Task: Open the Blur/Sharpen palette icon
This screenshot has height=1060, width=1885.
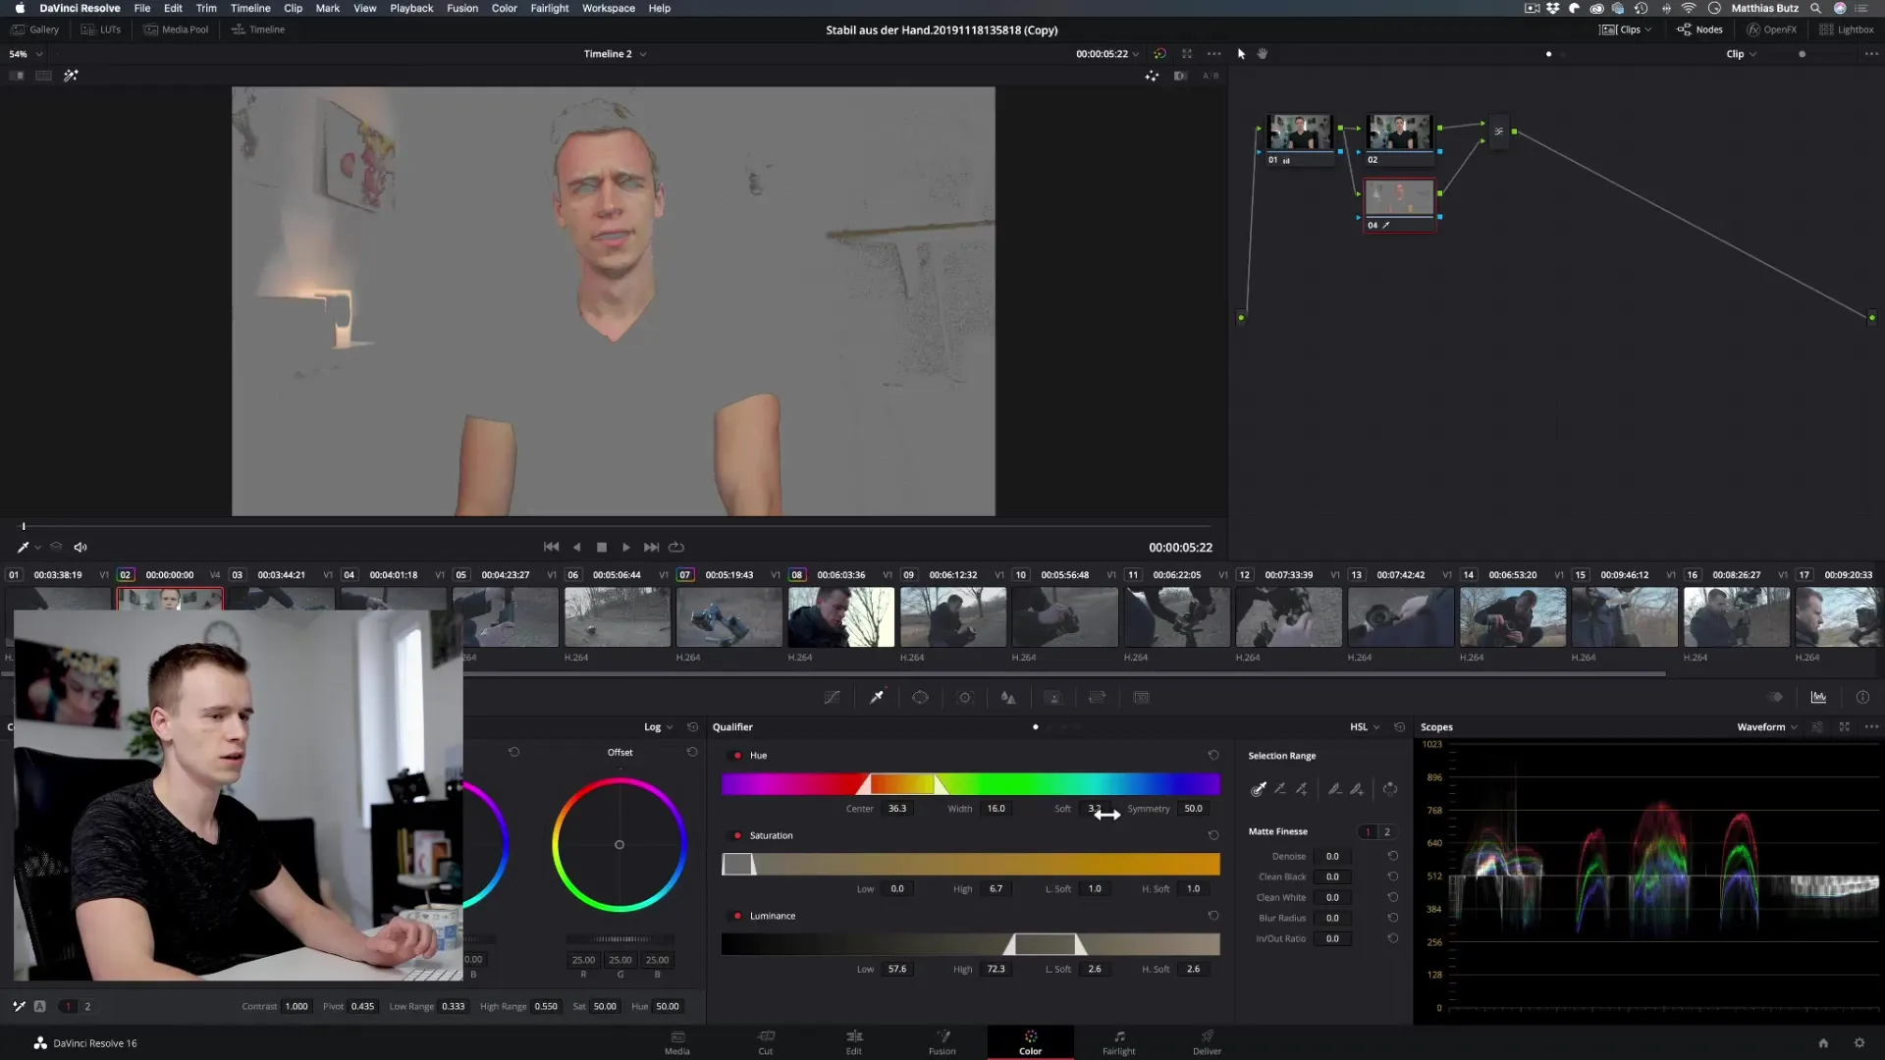Action: (1008, 698)
